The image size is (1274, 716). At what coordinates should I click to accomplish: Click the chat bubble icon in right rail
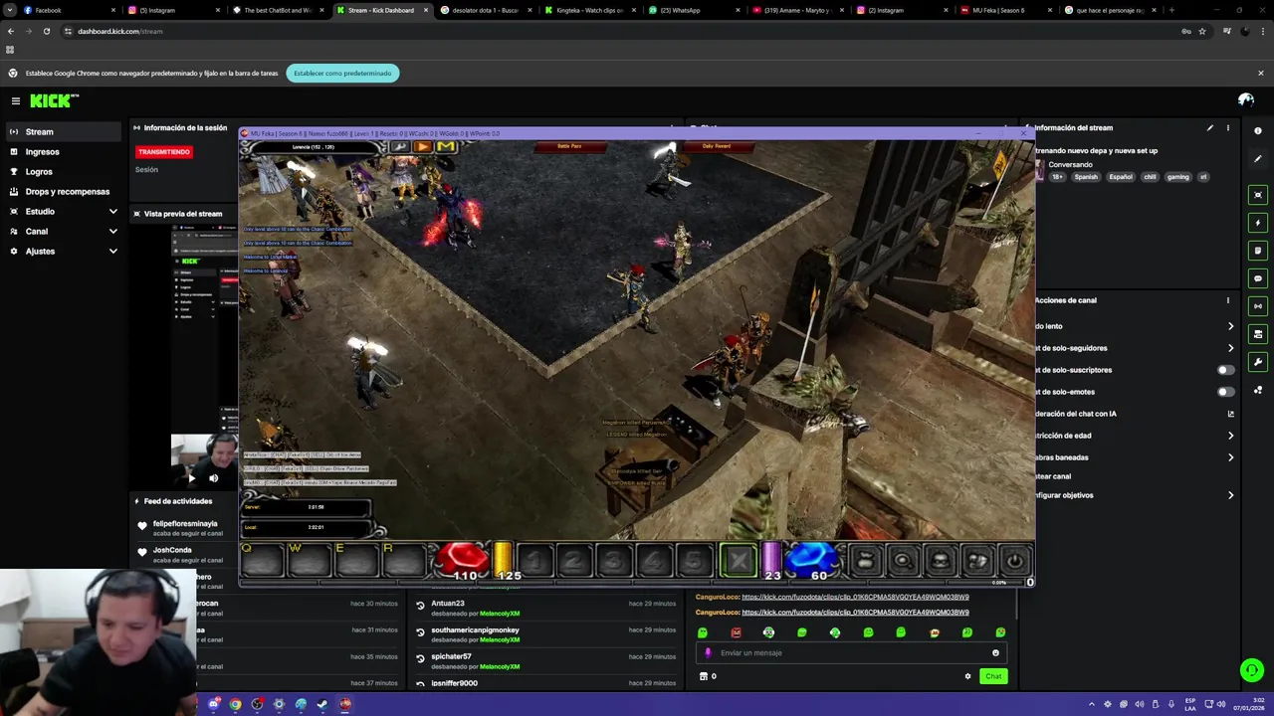coord(1258,278)
